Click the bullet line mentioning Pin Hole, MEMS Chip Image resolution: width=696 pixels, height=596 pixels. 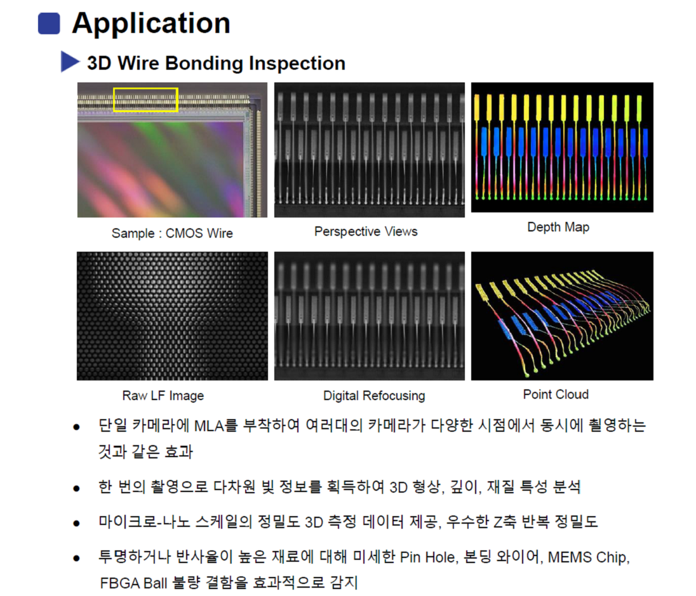pos(363,557)
